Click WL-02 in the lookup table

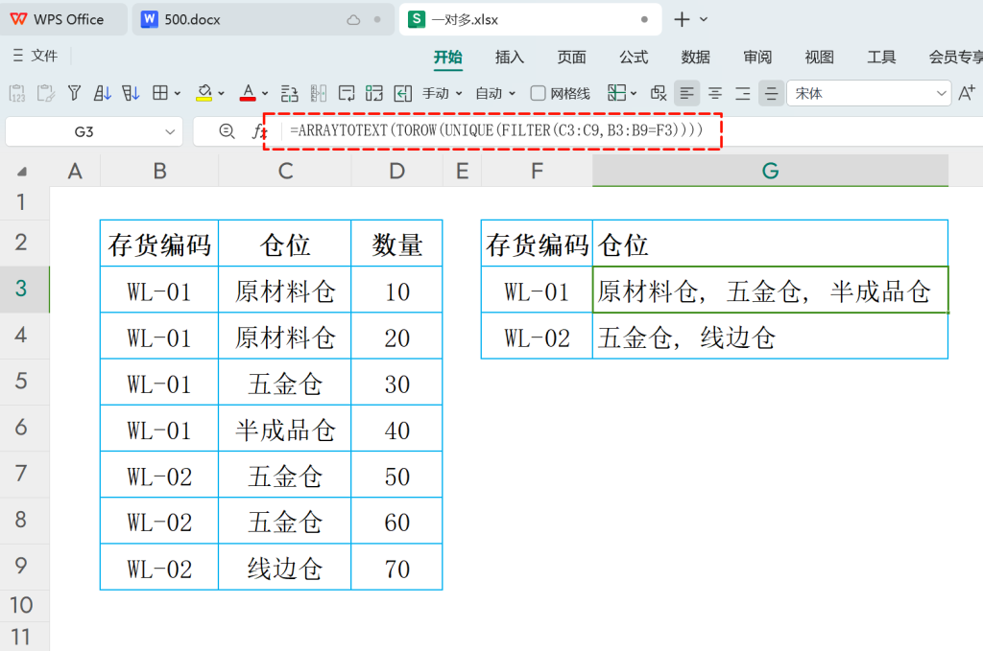[x=537, y=337]
